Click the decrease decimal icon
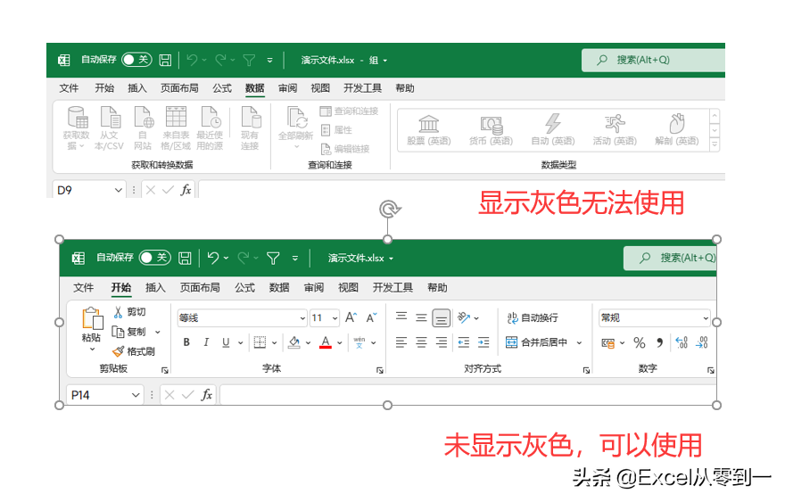Image resolution: width=785 pixels, height=502 pixels. [701, 343]
